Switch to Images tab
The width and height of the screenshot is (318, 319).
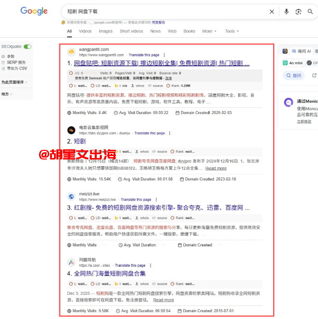point(106,31)
